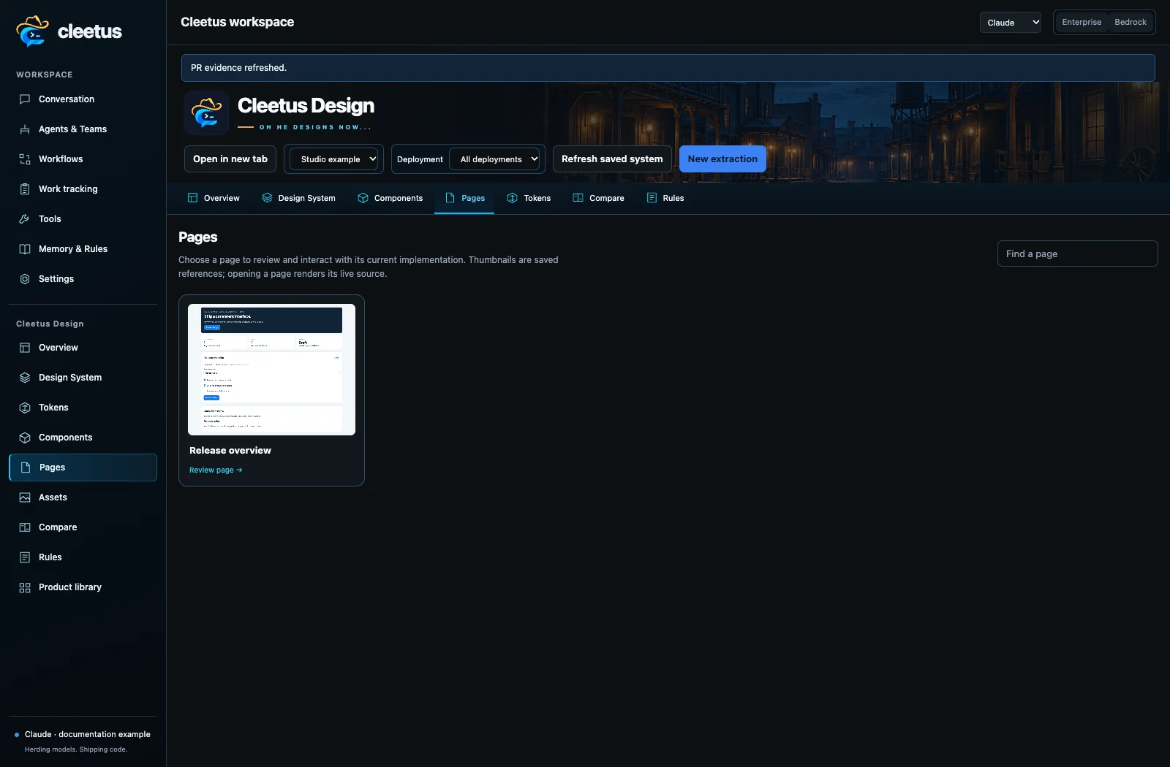Click the Tools wrench icon
The width and height of the screenshot is (1170, 767).
pyautogui.click(x=25, y=219)
